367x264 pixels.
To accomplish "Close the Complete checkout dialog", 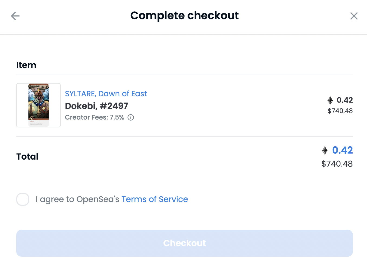I will [x=354, y=16].
